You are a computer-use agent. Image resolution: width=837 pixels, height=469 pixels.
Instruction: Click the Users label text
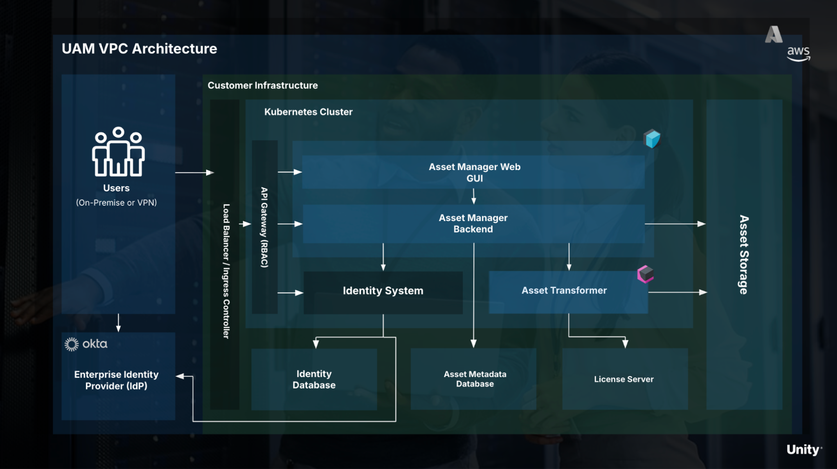[116, 188]
